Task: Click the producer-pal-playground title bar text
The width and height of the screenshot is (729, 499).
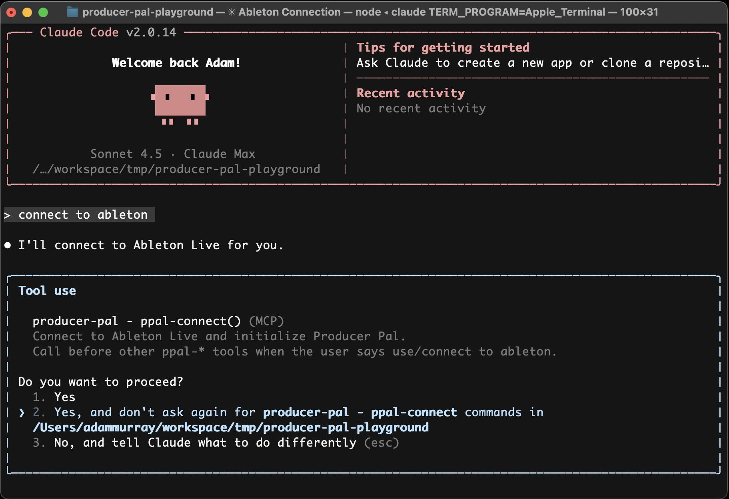Action: tap(148, 12)
